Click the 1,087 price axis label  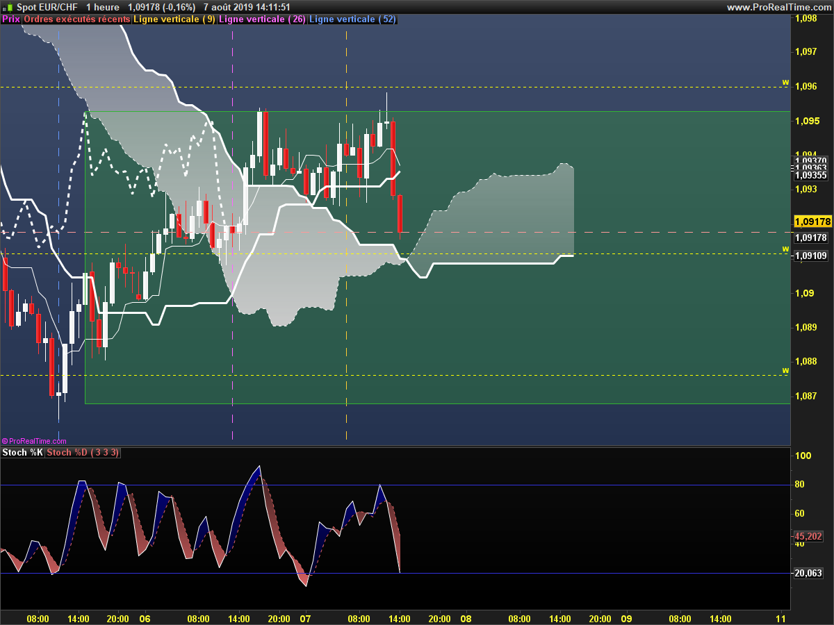pyautogui.click(x=806, y=396)
